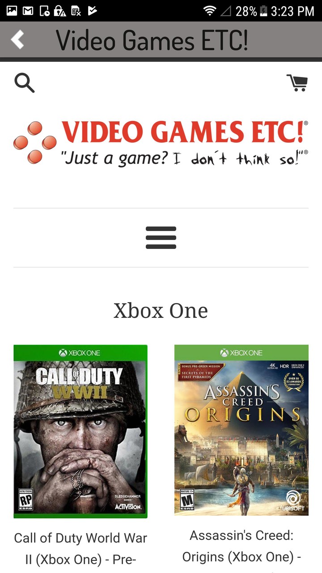Tap the lock warning notification icon
This screenshot has width=322, height=573.
coord(60,11)
